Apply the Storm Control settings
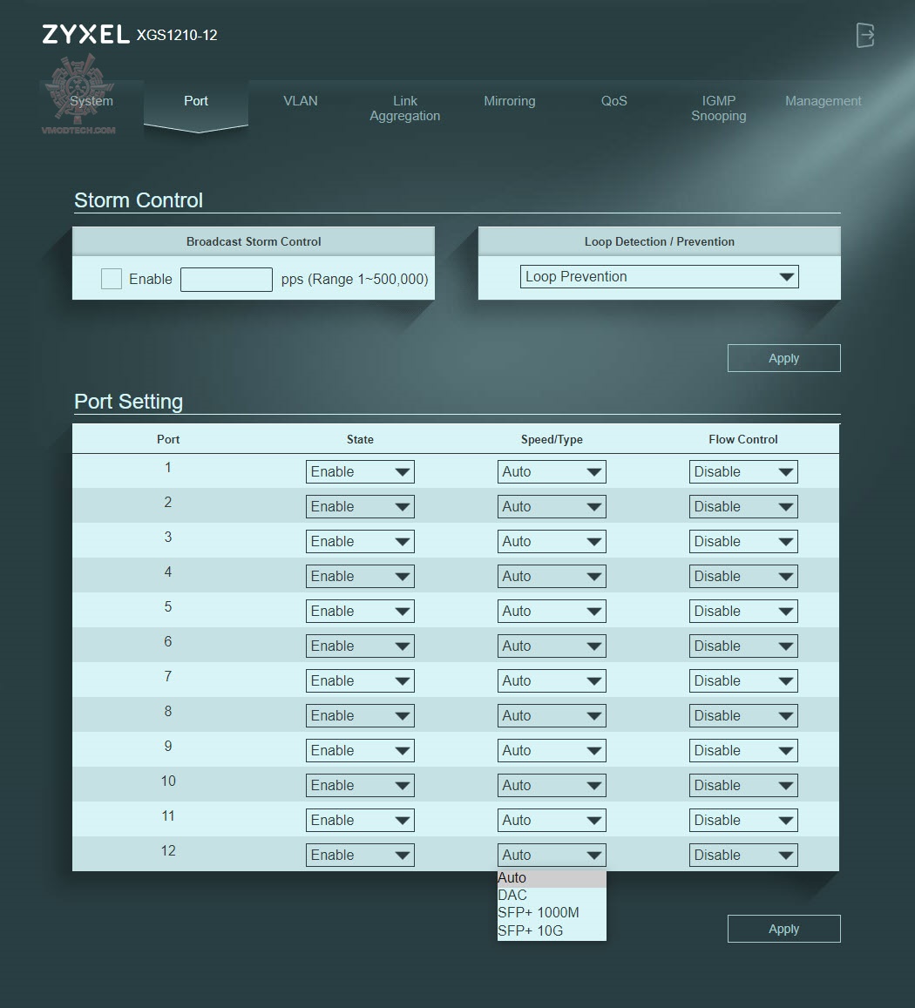The width and height of the screenshot is (915, 1008). tap(783, 358)
